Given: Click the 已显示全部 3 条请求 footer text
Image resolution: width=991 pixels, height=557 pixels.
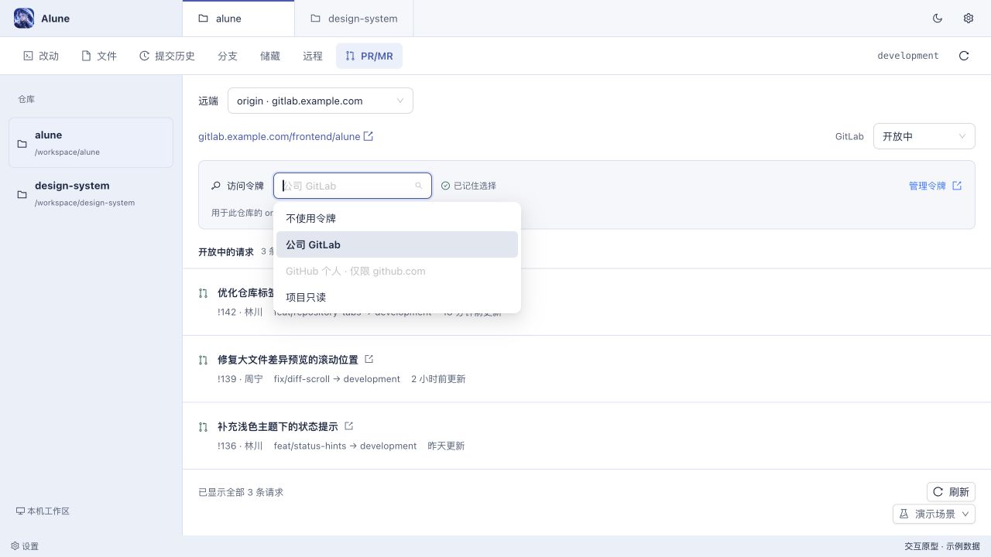Looking at the screenshot, I should click(241, 492).
